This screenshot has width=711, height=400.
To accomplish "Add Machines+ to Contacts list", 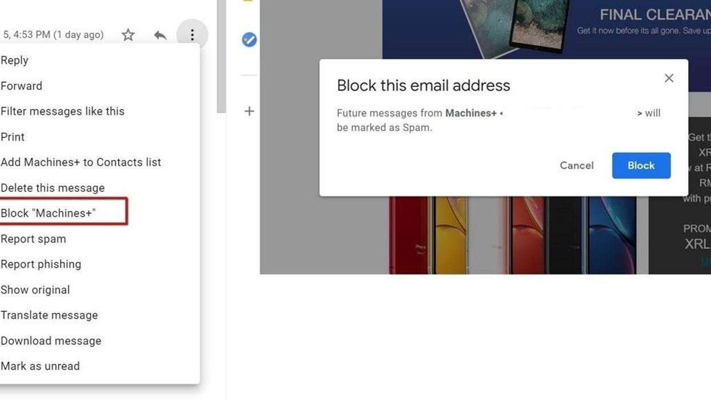I will pos(81,162).
